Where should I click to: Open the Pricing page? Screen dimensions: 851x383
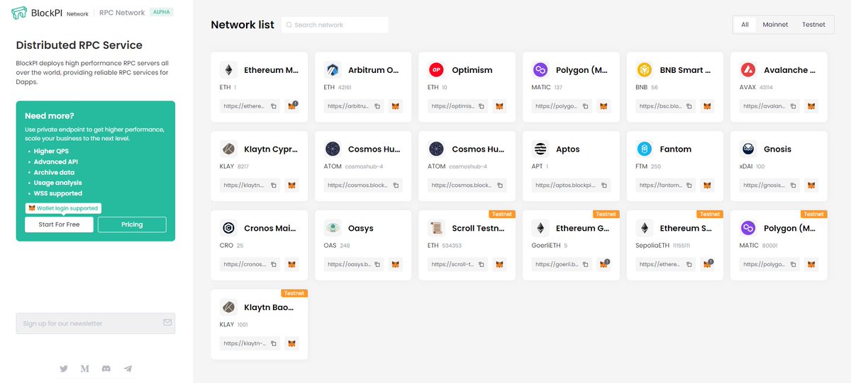(132, 224)
